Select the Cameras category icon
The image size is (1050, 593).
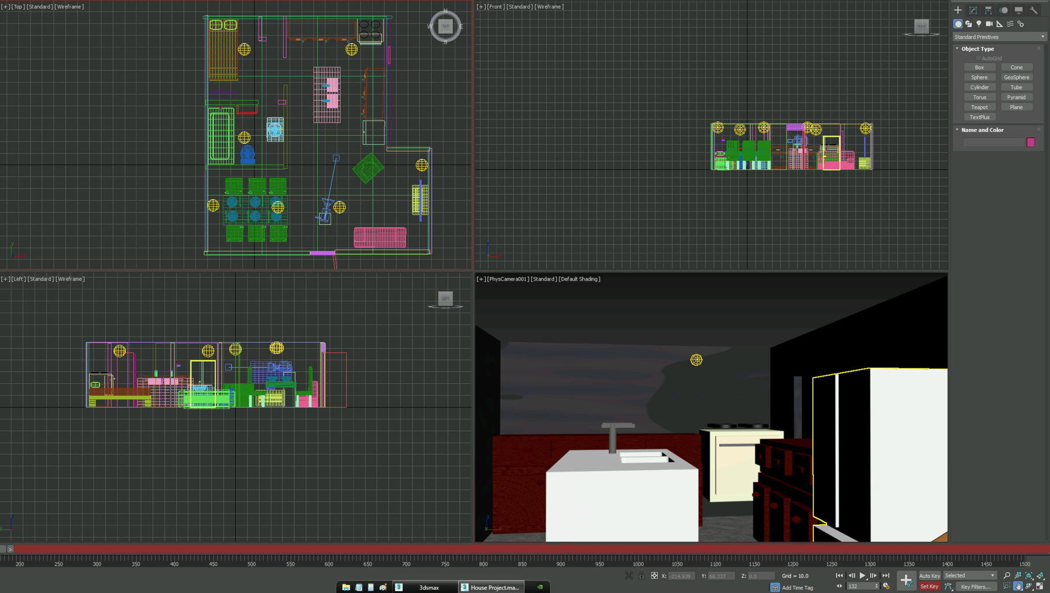pos(989,24)
